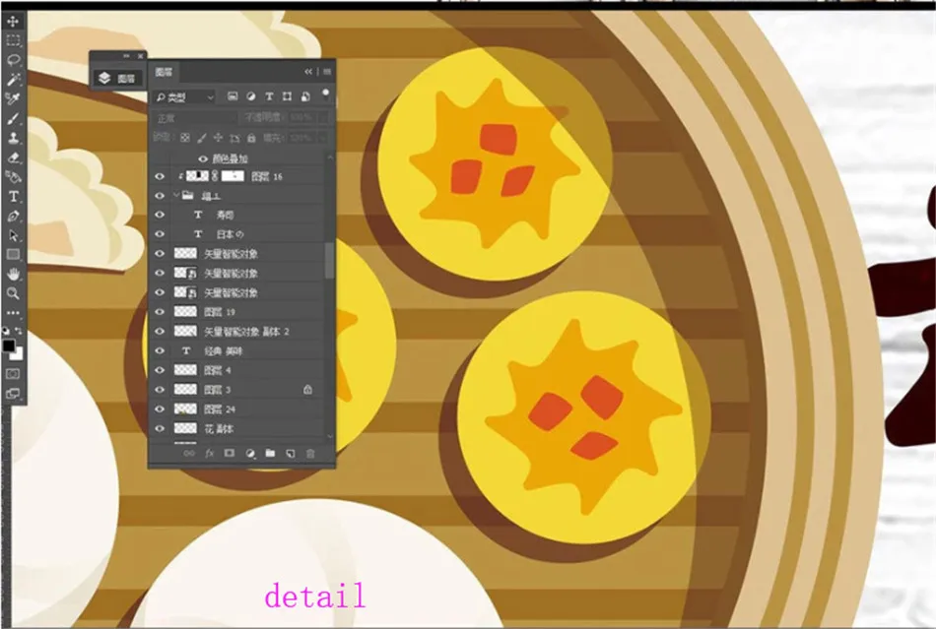
Task: Lock layer position
Action: [218, 138]
